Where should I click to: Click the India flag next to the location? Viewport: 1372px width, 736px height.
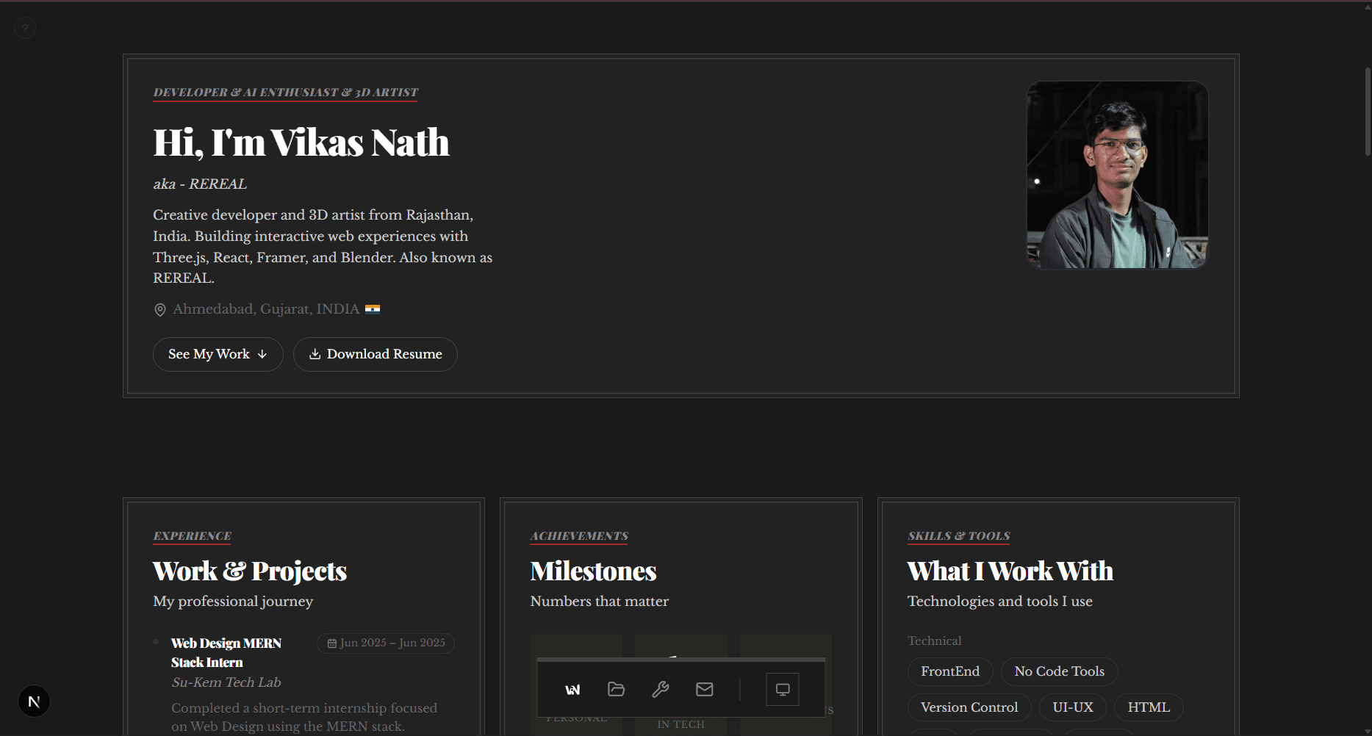(373, 309)
